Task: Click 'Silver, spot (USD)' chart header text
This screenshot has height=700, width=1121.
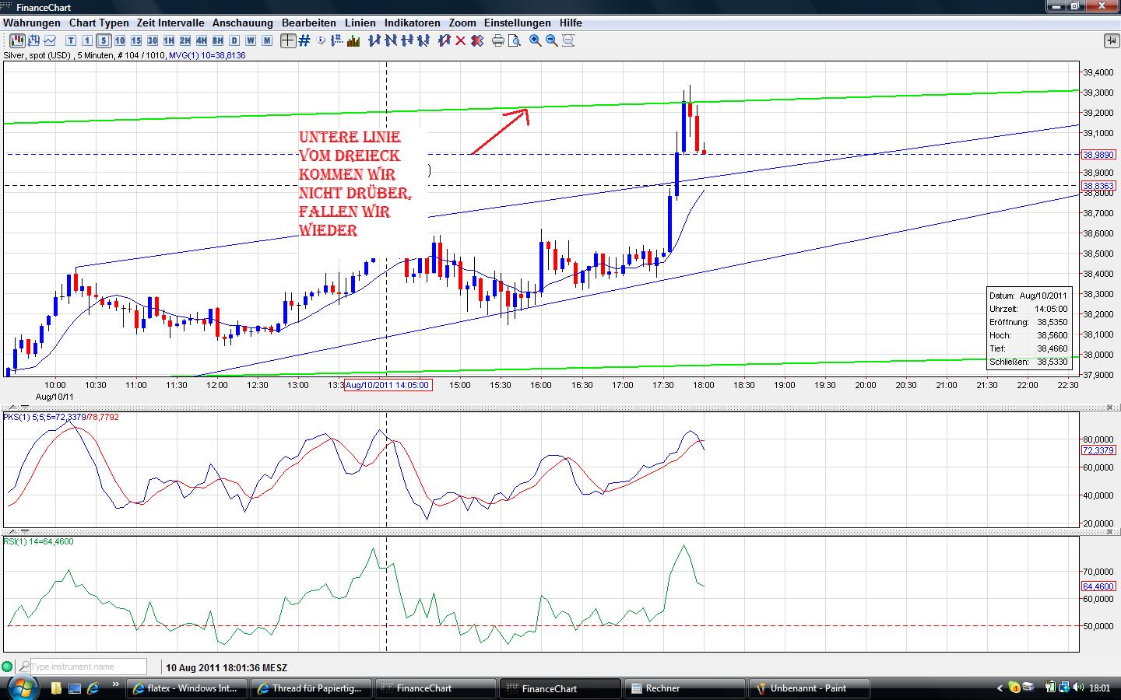Action: click(37, 56)
